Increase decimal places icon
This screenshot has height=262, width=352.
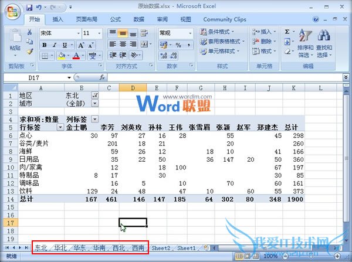[x=164, y=56]
